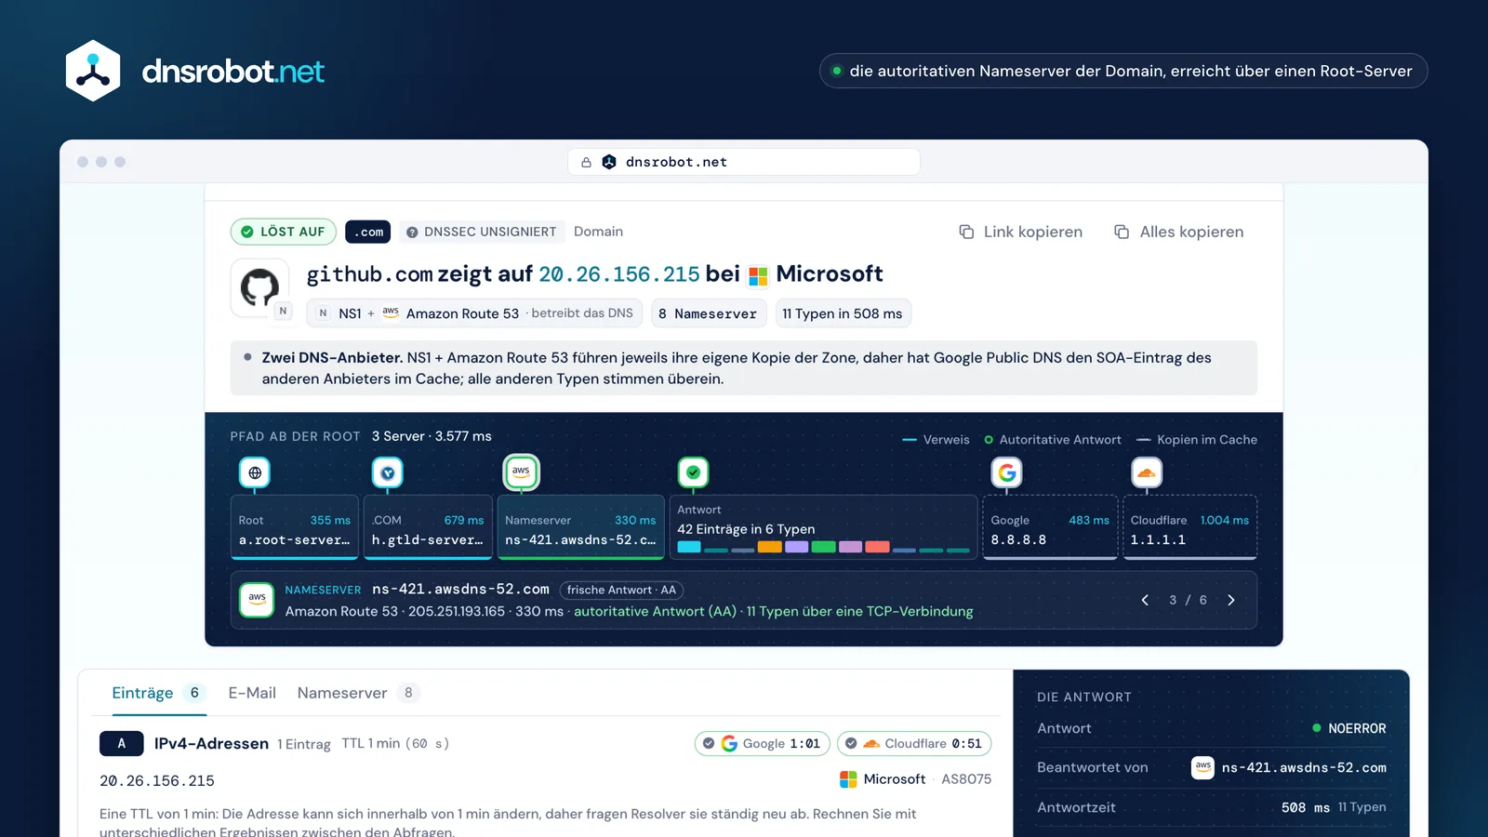Click the Google 1:01 cache badge
This screenshot has height=837, width=1488.
point(763,744)
